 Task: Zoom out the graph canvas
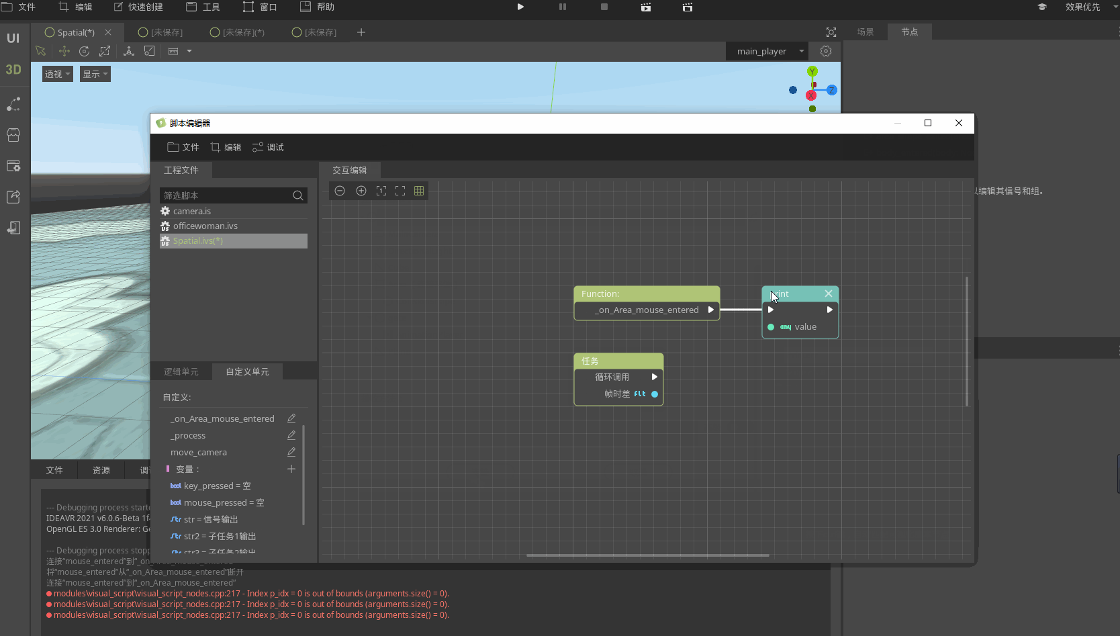340,191
